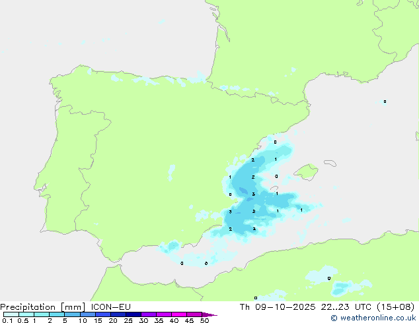
Task: Click the 5–10 mm legend swatch
Action: pyautogui.click(x=72, y=314)
